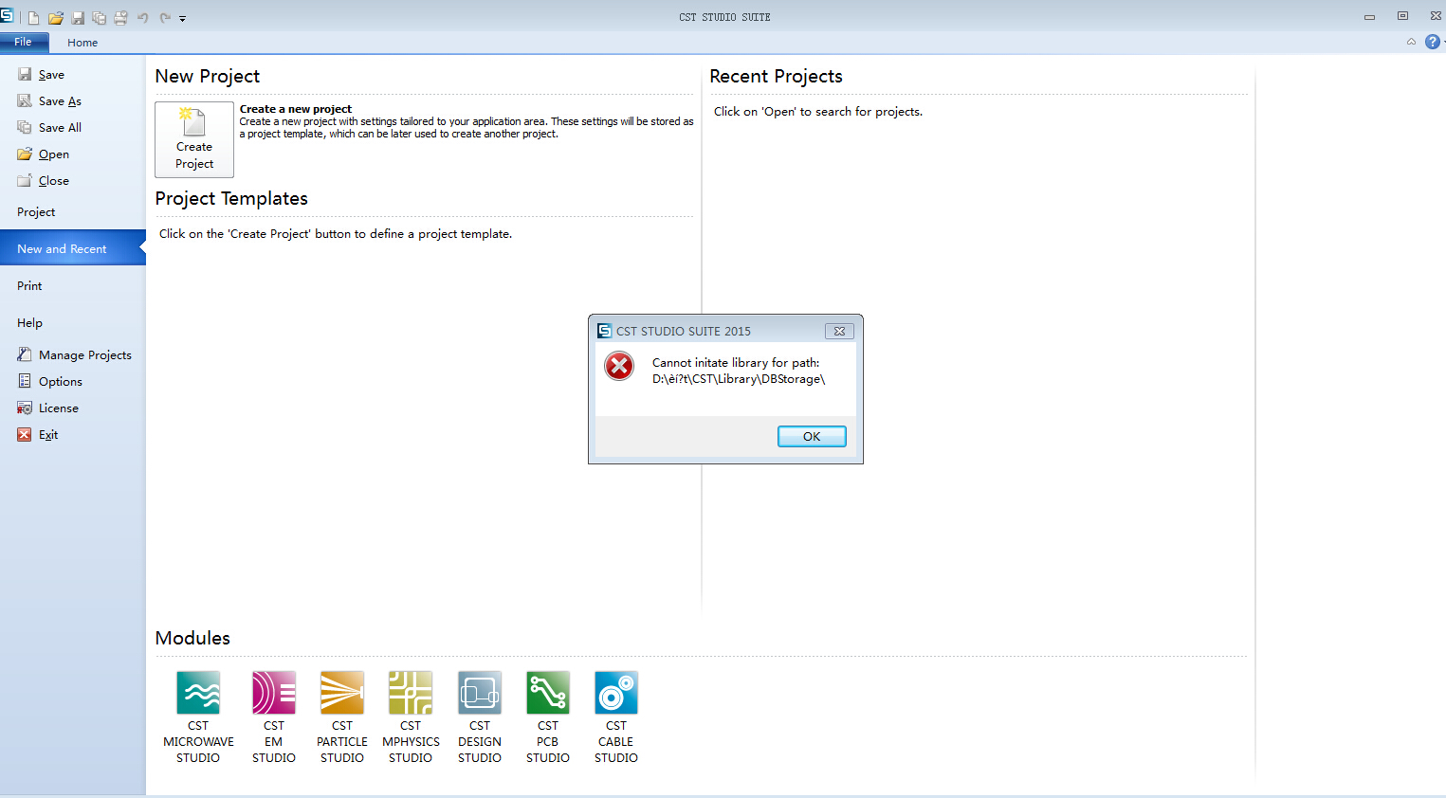Click the blue Help question mark icon
1446x798 pixels.
tap(1433, 42)
